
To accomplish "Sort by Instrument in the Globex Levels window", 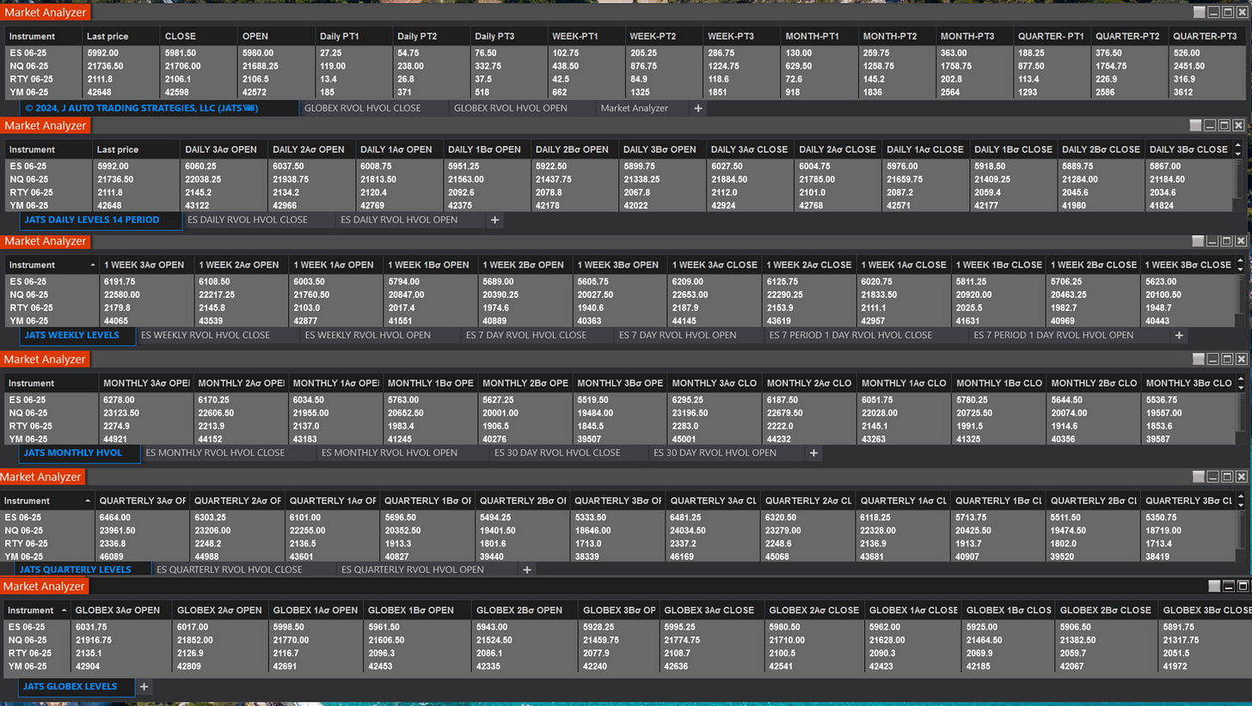I will 38,610.
